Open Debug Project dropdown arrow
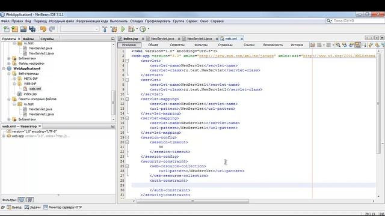This screenshot has height=216, width=385. 137,29
